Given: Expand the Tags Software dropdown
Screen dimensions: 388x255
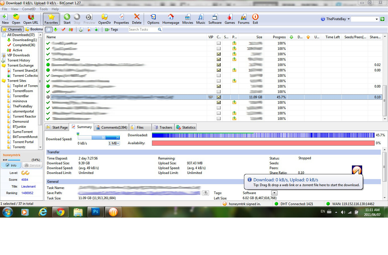Looking at the screenshot, I should (x=274, y=193).
